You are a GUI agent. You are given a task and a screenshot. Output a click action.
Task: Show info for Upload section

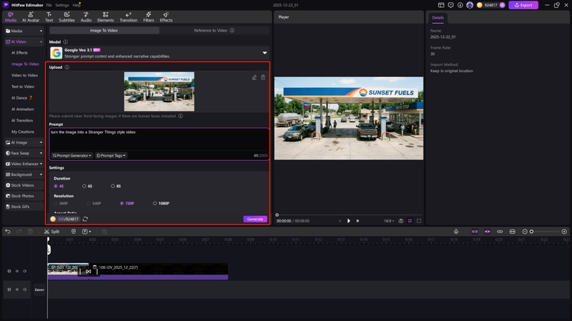coord(66,67)
